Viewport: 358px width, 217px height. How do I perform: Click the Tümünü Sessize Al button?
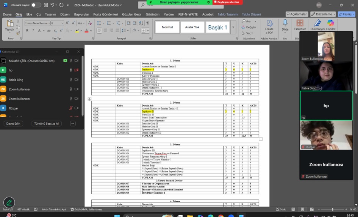pyautogui.click(x=46, y=124)
